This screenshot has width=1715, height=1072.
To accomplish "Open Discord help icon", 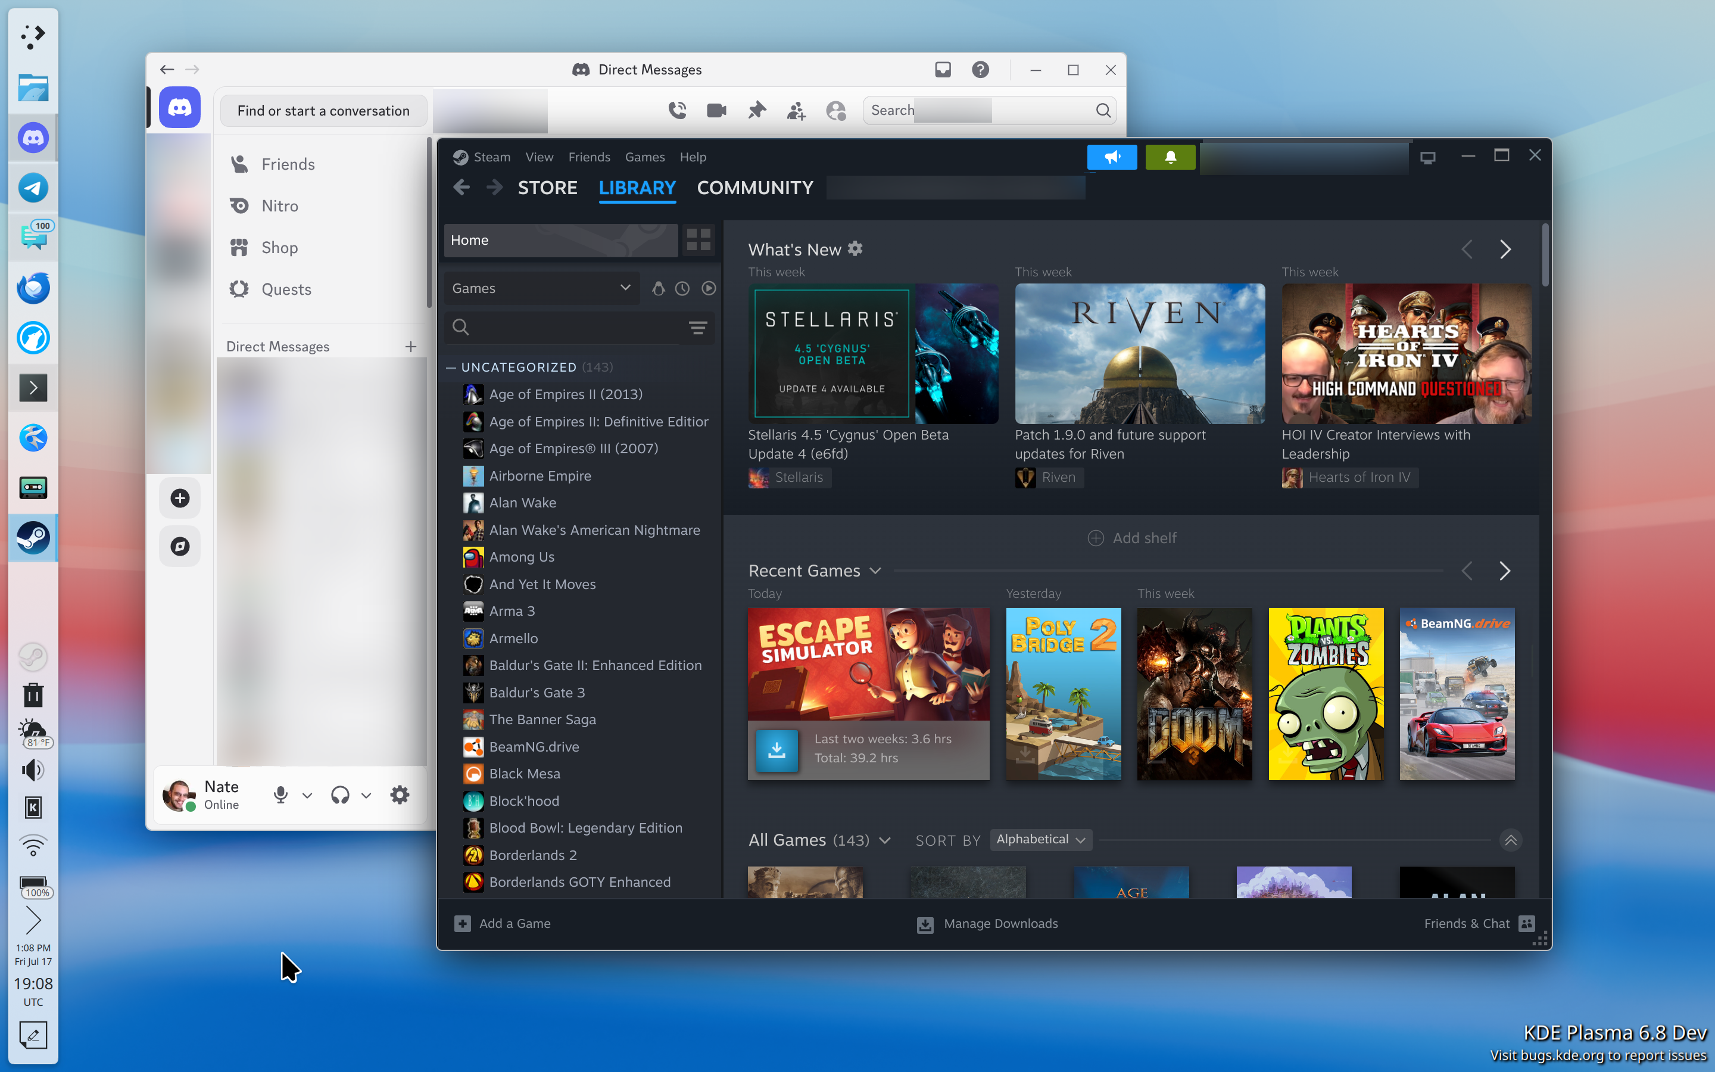I will click(x=980, y=70).
